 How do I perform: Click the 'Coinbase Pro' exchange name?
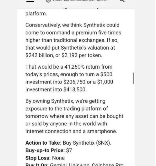pos(108,165)
